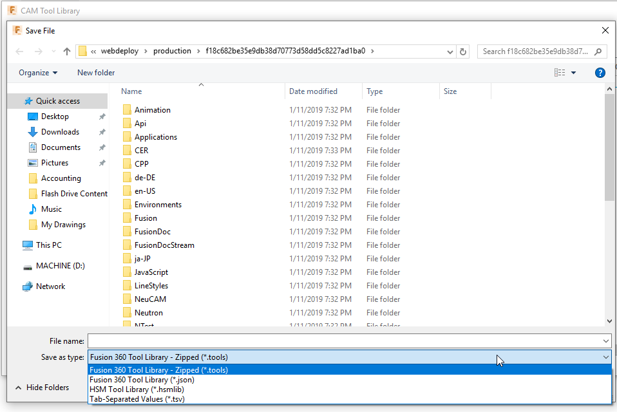Open Music in the navigation pane
The image size is (617, 412).
tap(51, 209)
